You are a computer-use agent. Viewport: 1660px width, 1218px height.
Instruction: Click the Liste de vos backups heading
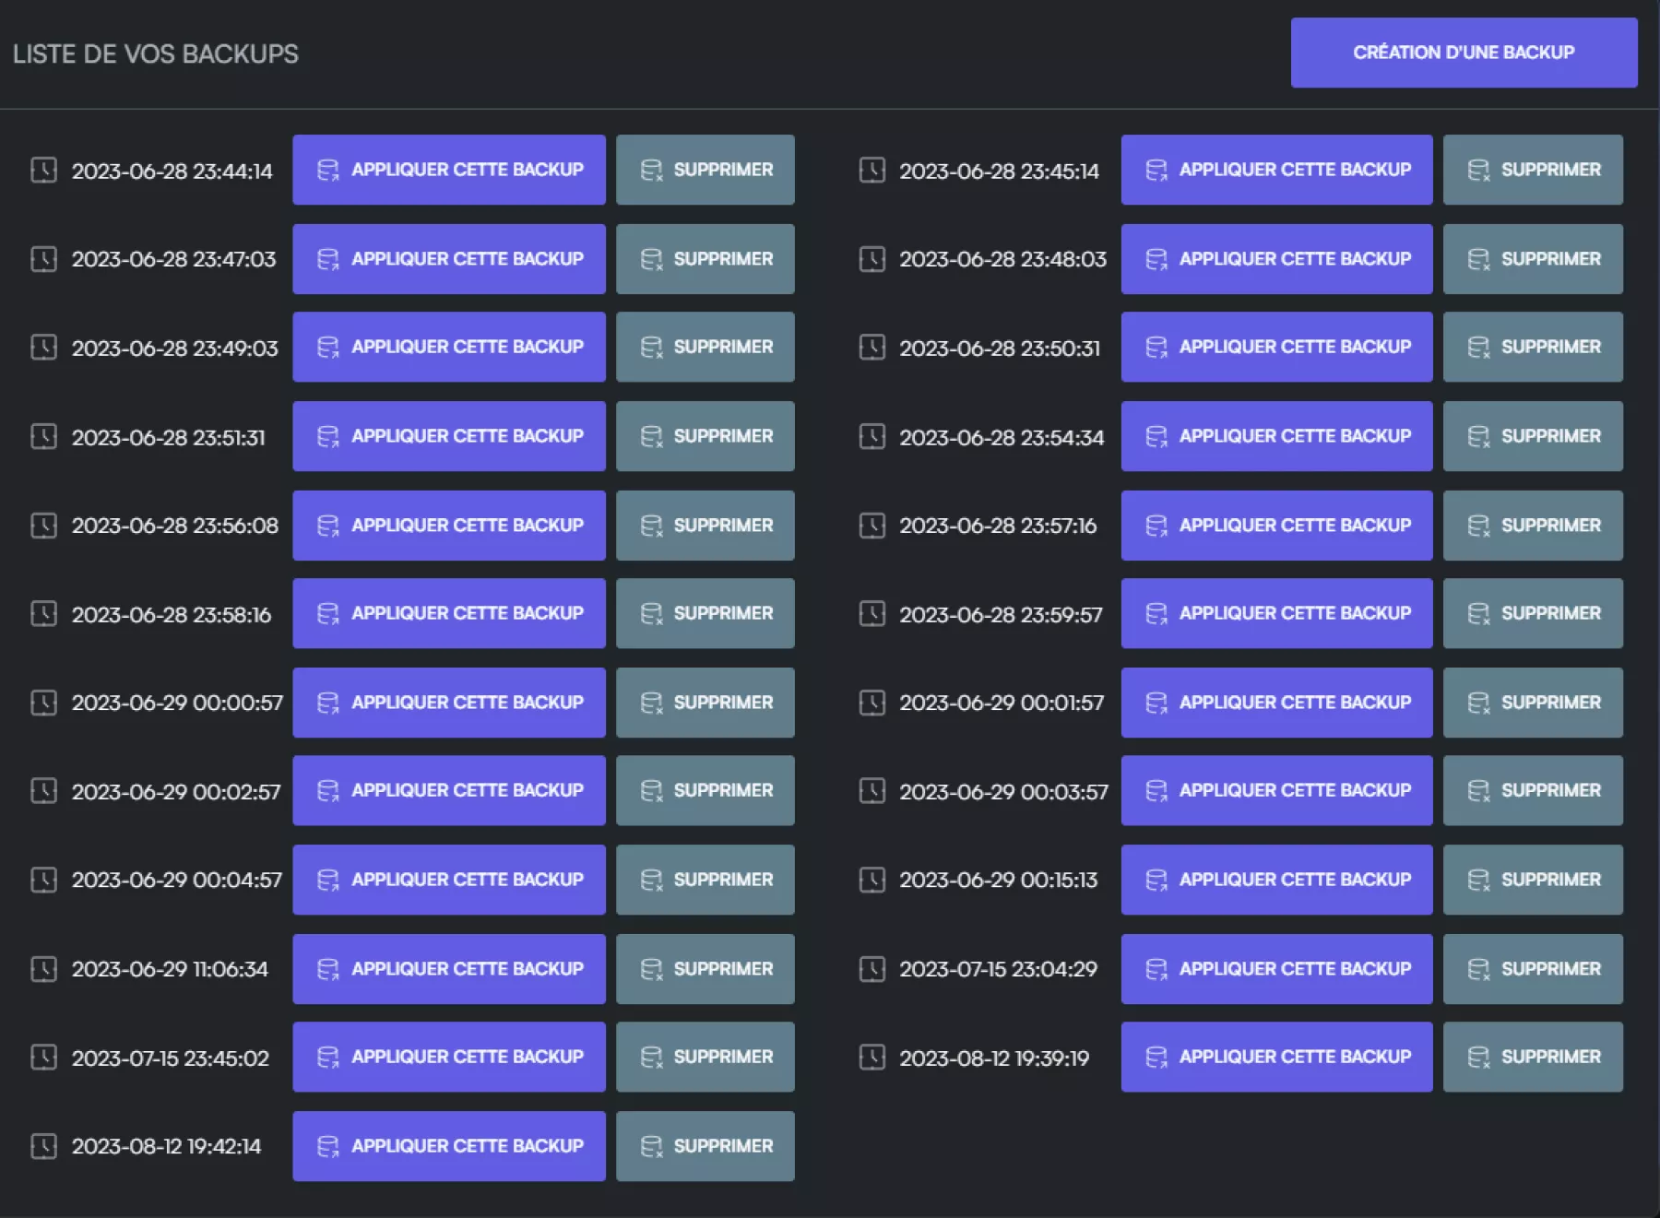[x=156, y=53]
